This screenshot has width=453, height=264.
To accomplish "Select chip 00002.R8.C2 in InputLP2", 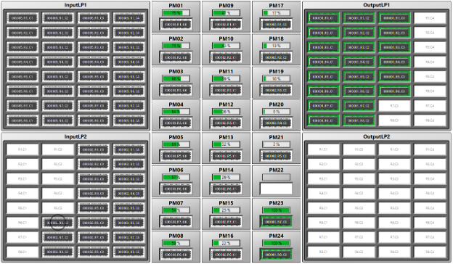I will [58, 252].
